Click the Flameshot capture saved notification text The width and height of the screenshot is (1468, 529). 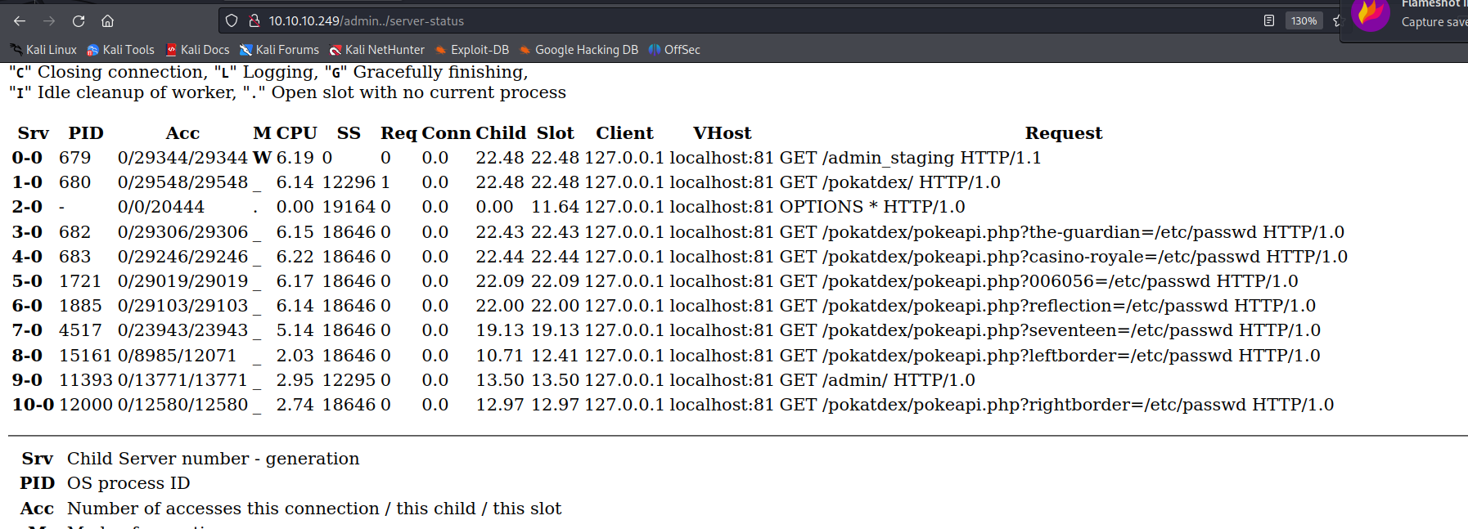coord(1434,22)
